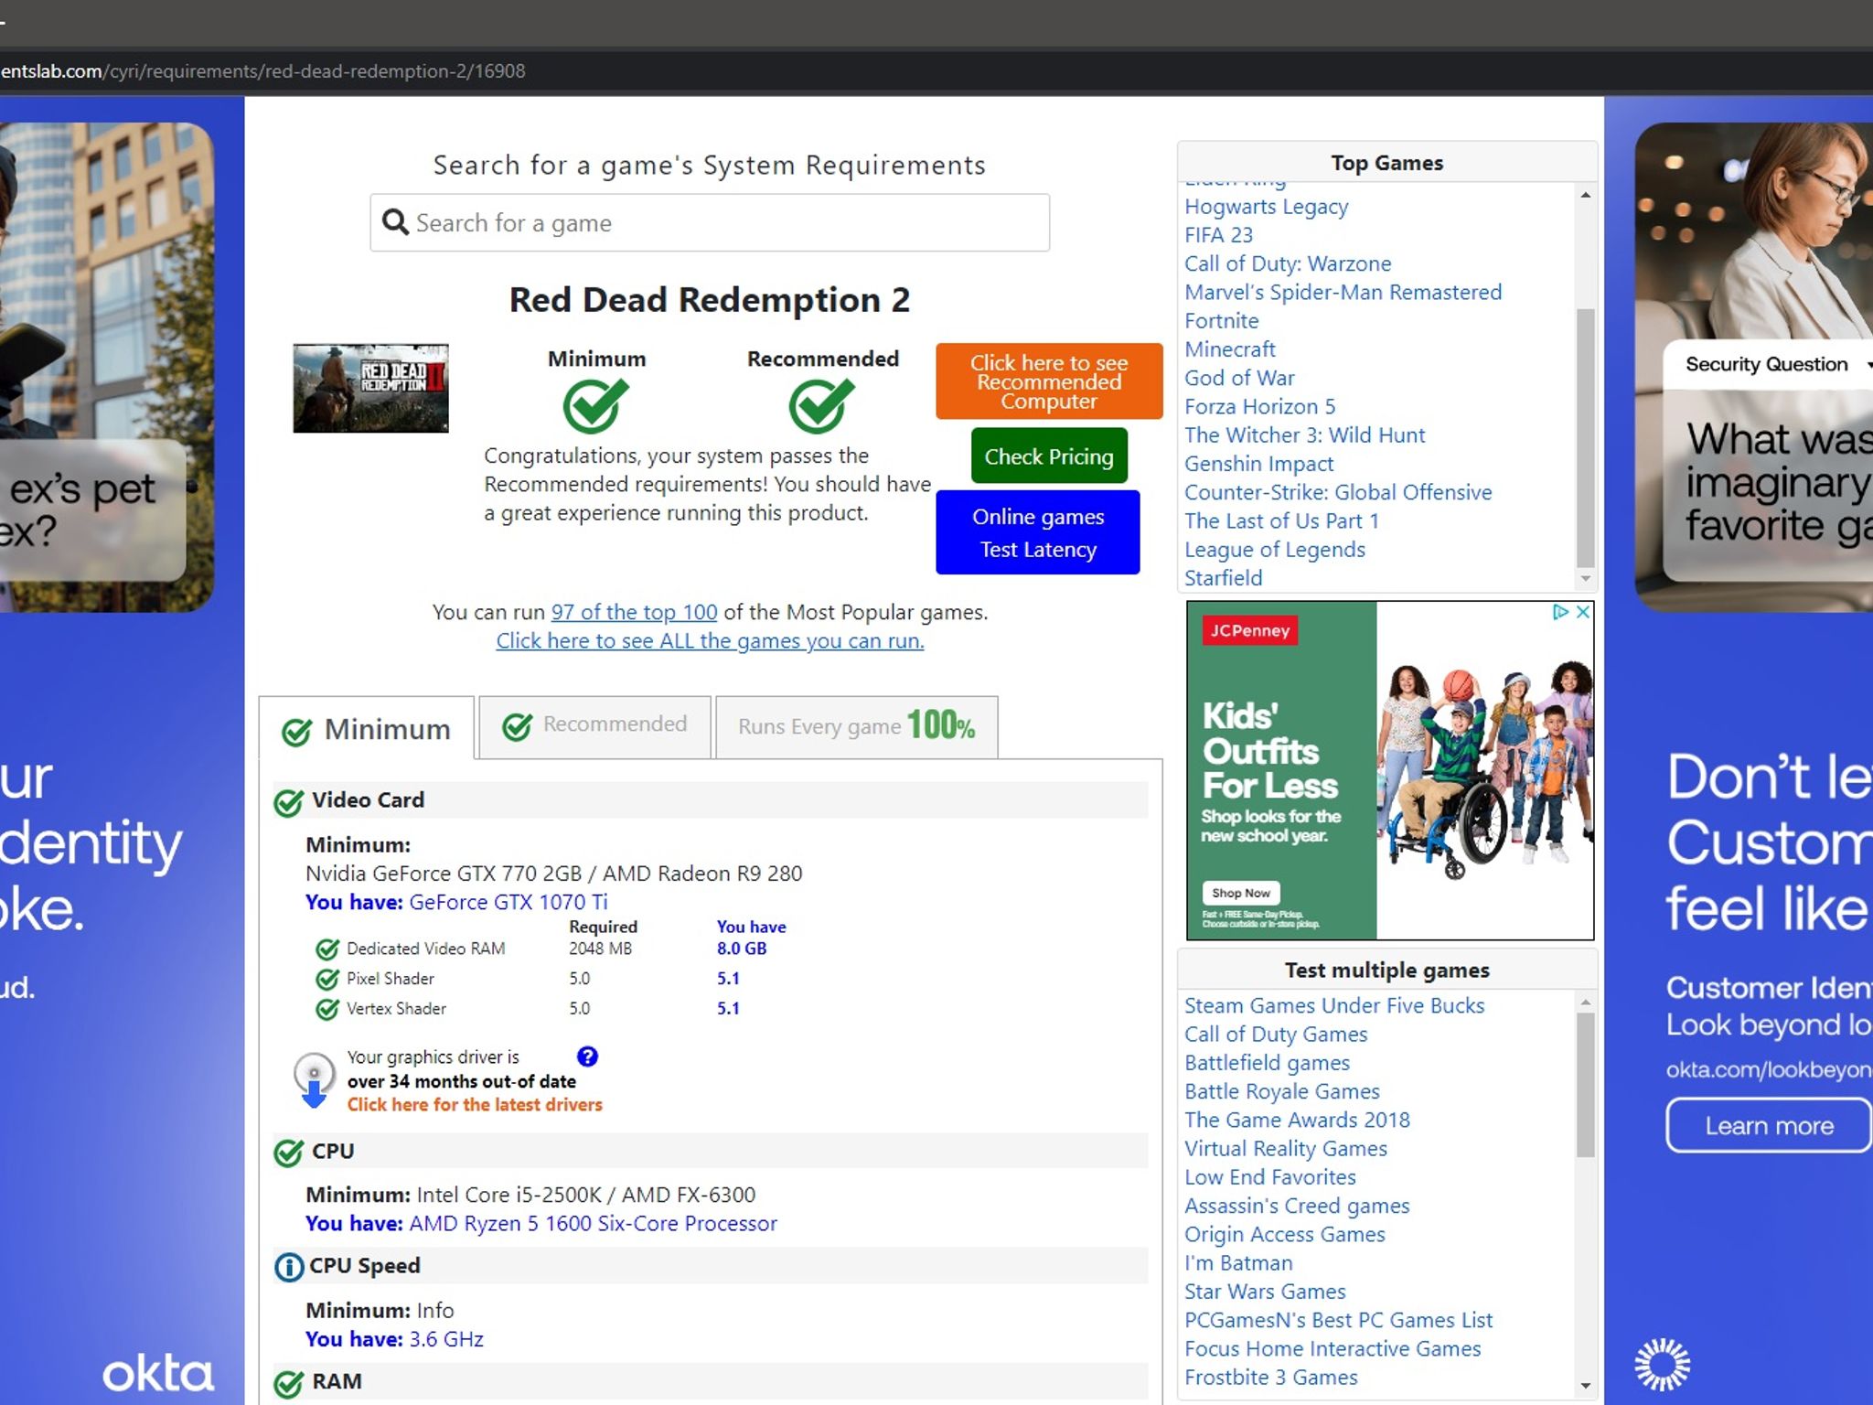Viewport: 1873px width, 1405px height.
Task: Select the Recommended tab
Action: coord(594,726)
